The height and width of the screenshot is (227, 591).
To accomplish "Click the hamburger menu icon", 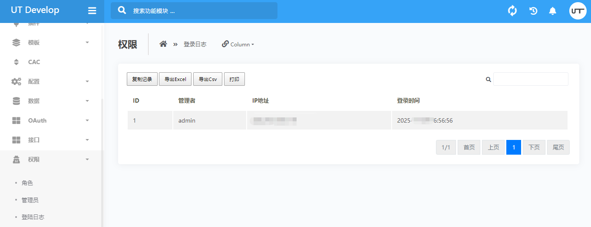I will click(x=92, y=11).
